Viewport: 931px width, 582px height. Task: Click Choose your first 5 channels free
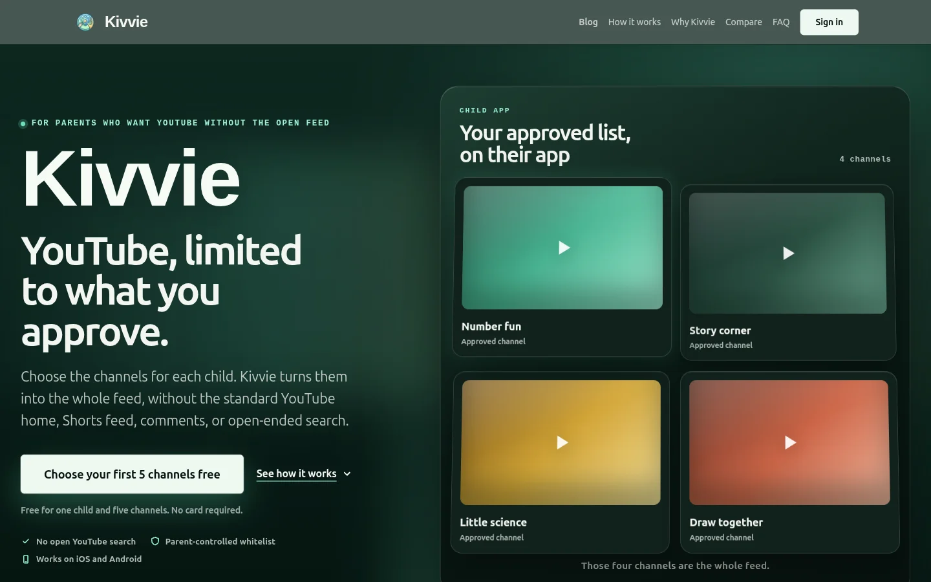point(132,474)
